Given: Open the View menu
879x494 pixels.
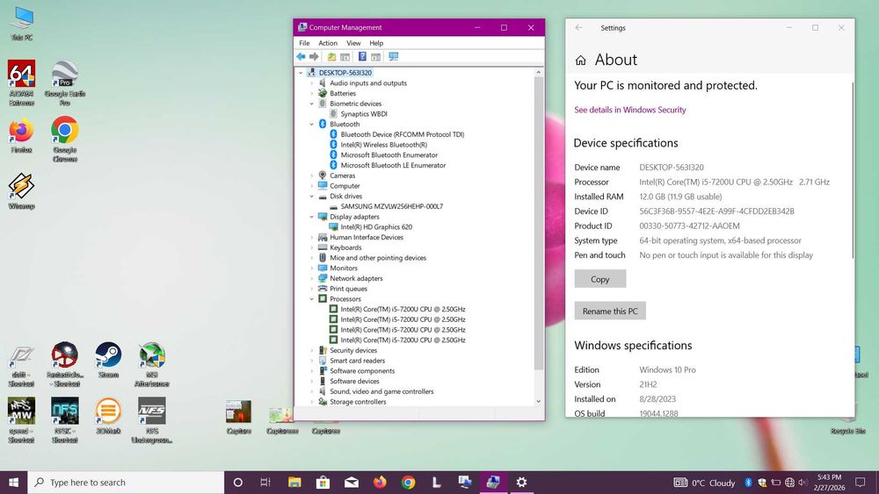Looking at the screenshot, I should [353, 43].
